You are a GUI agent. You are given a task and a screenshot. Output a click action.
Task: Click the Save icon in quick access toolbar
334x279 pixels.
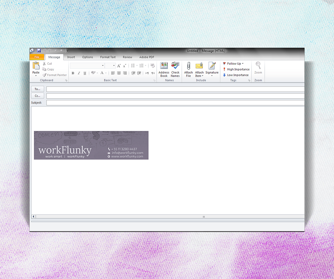coord(39,50)
